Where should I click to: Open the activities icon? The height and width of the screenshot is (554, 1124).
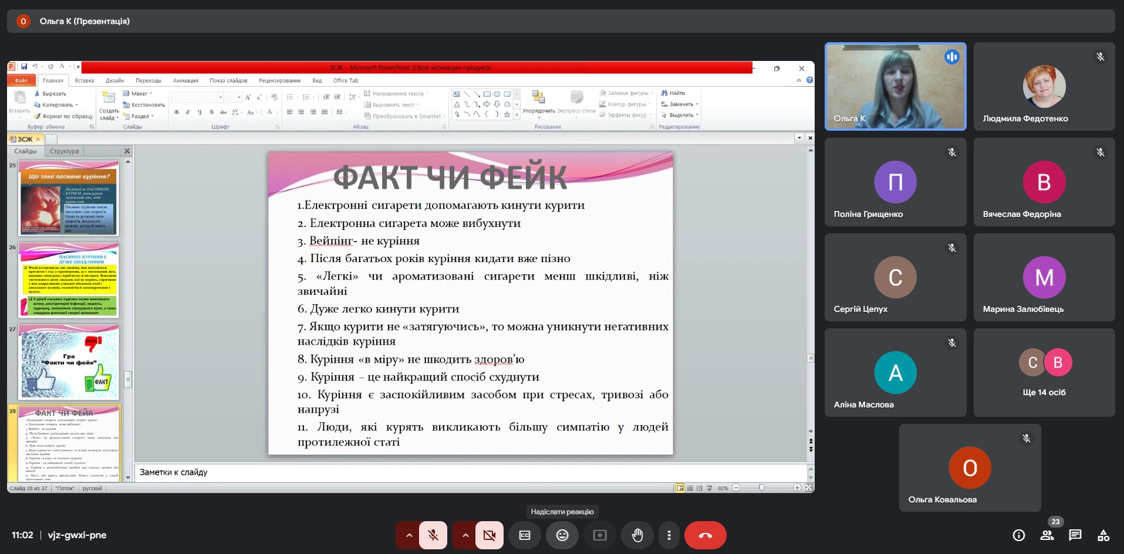pyautogui.click(x=1103, y=535)
